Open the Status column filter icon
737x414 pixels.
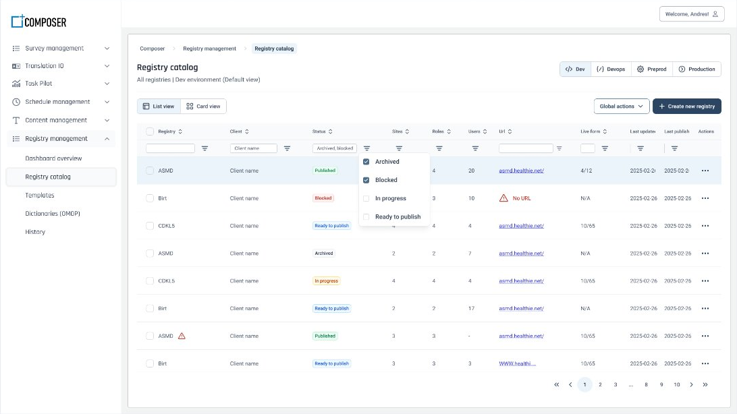pyautogui.click(x=366, y=148)
